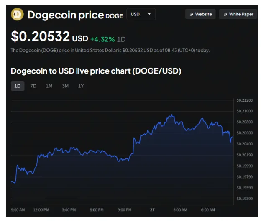This screenshot has width=266, height=222.
Task: Click the $0.21000 y-axis label
Action: pyautogui.click(x=244, y=111)
